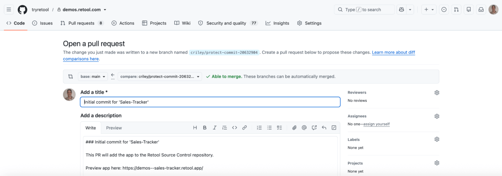Switch to the Issues tab
Viewport: 502px width, 176px height.
[42, 23]
